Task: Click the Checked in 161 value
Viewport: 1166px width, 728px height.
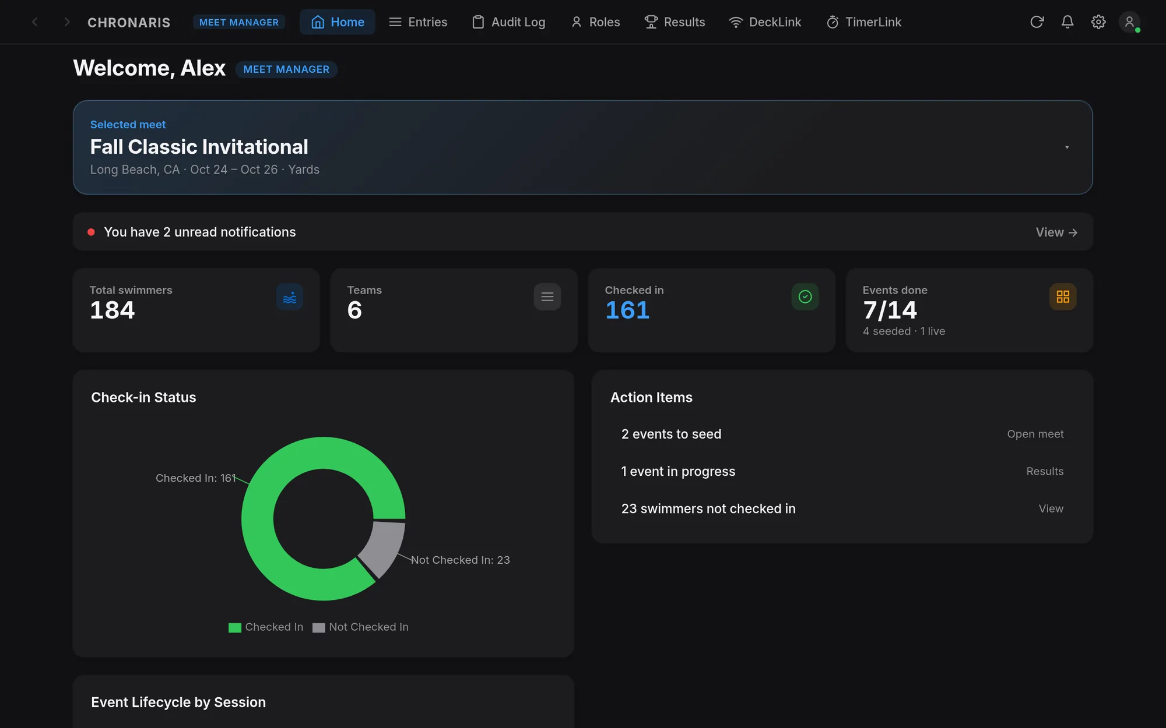Action: coord(627,310)
